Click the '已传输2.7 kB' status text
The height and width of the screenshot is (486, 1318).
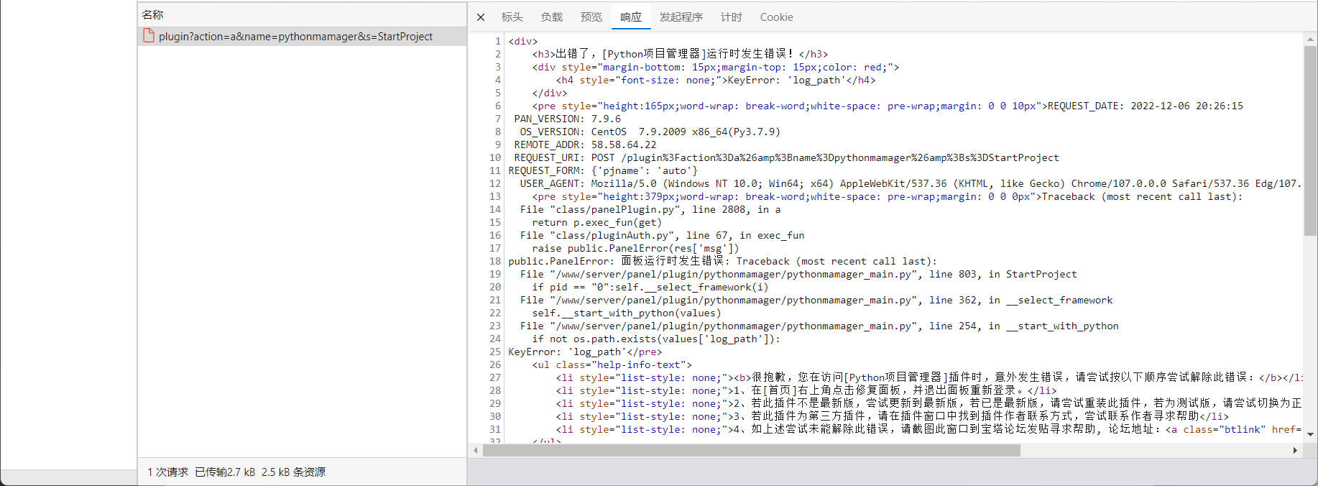226,472
